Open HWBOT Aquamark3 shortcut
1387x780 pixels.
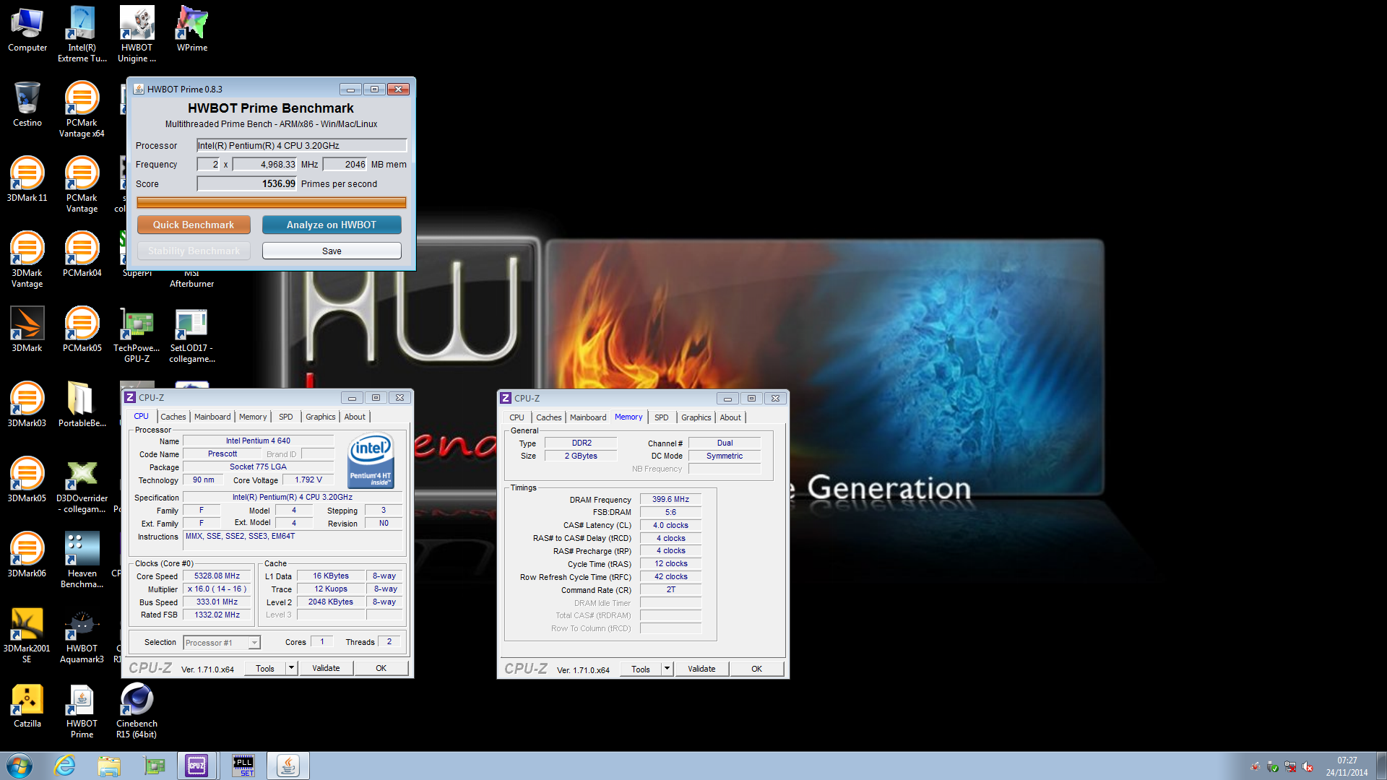point(82,636)
